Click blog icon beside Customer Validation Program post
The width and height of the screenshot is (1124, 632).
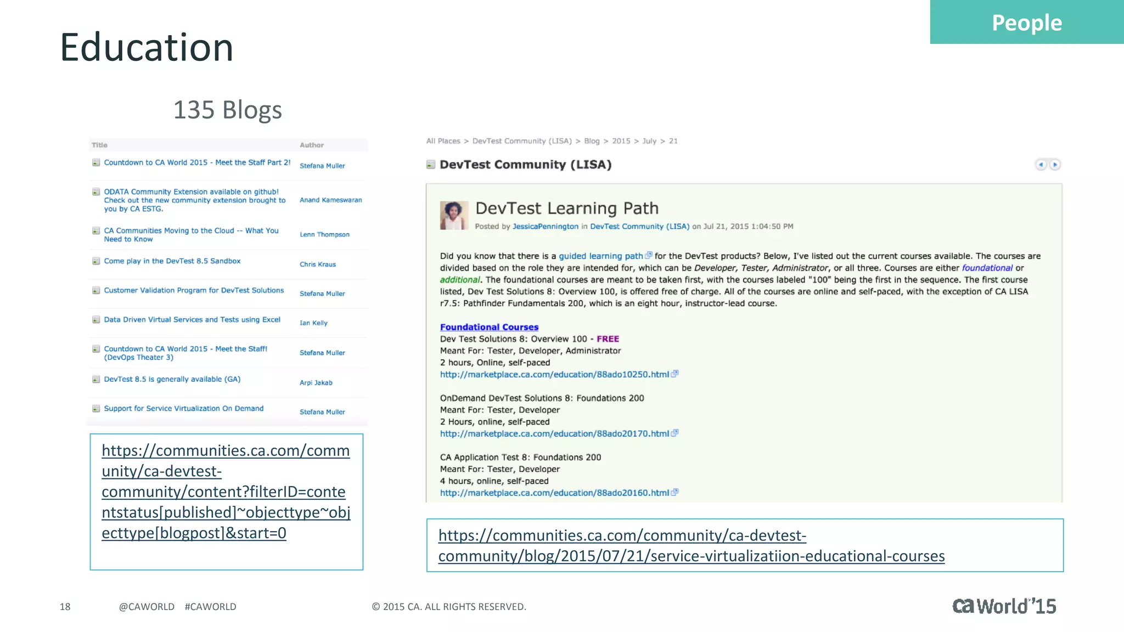[x=96, y=290]
